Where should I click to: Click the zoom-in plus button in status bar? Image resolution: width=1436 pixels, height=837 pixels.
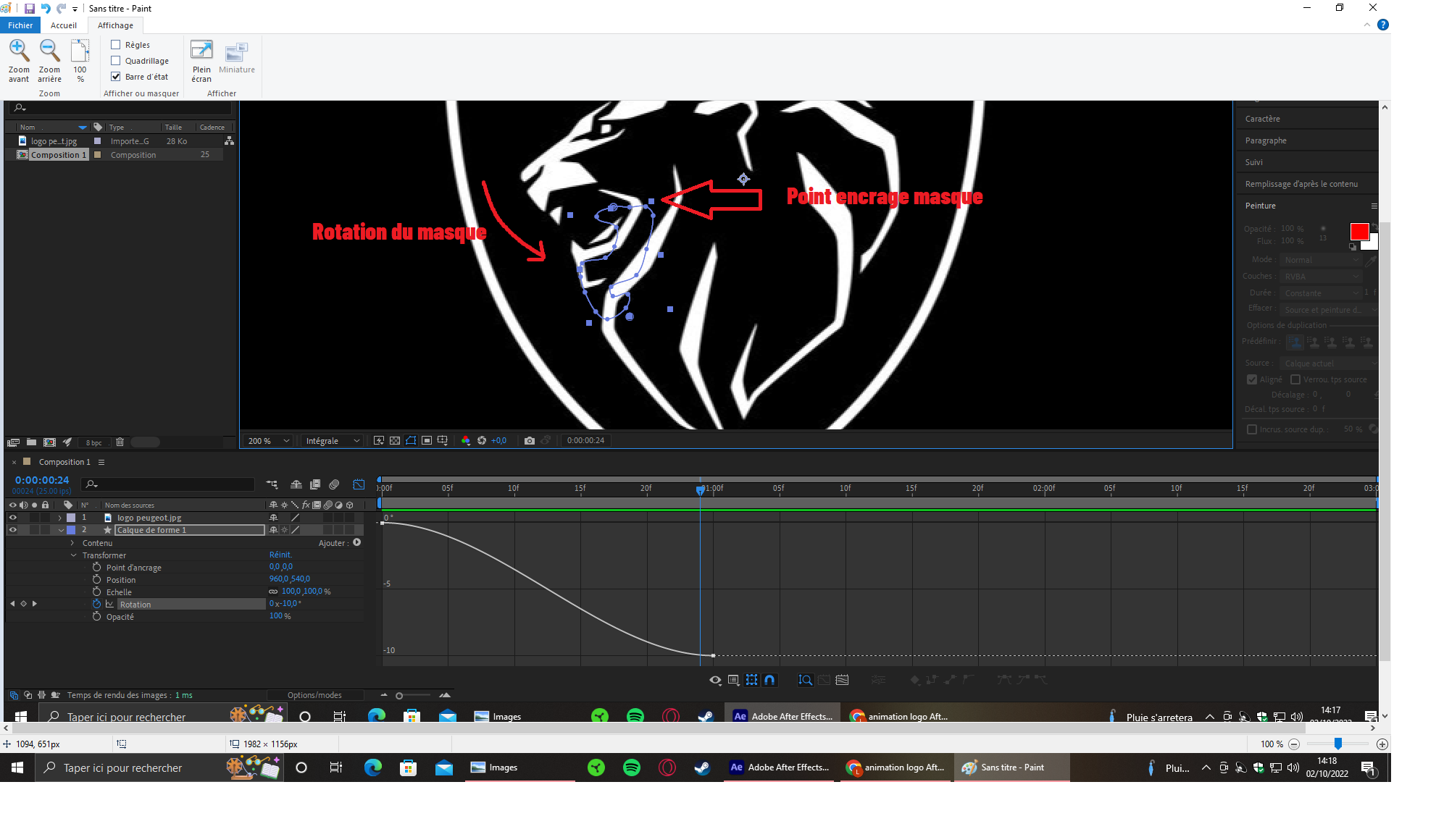click(x=1382, y=744)
